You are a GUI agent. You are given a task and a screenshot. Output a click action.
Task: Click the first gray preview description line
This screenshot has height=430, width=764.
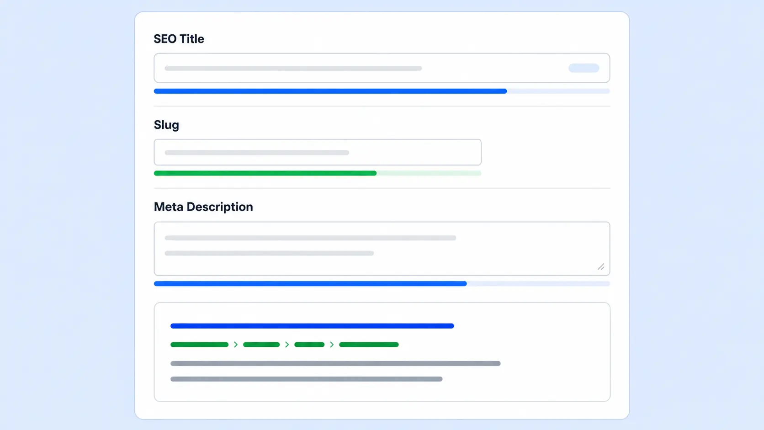point(335,364)
